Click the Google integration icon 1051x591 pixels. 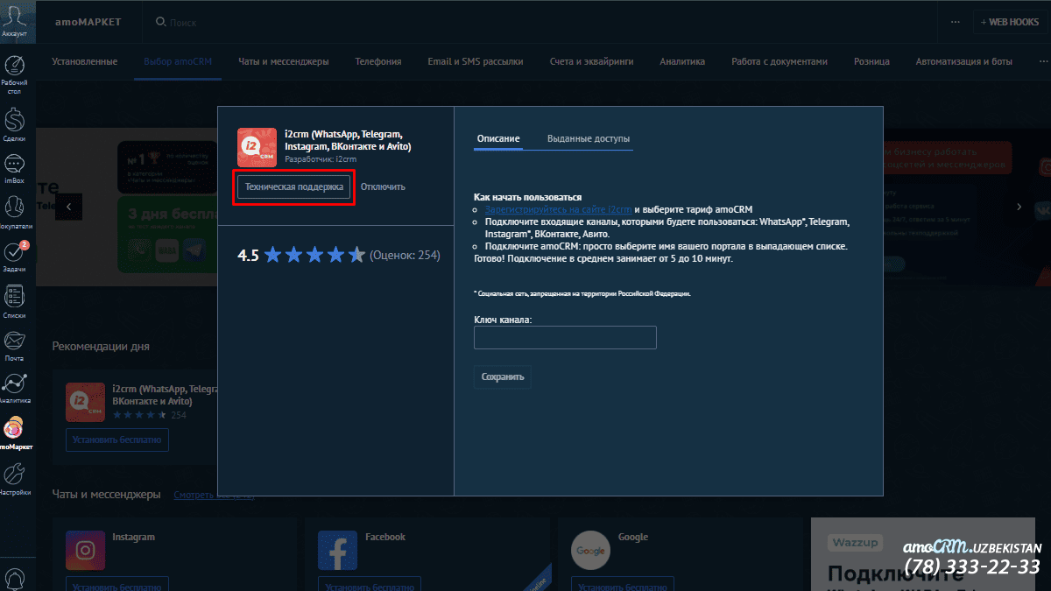point(590,550)
